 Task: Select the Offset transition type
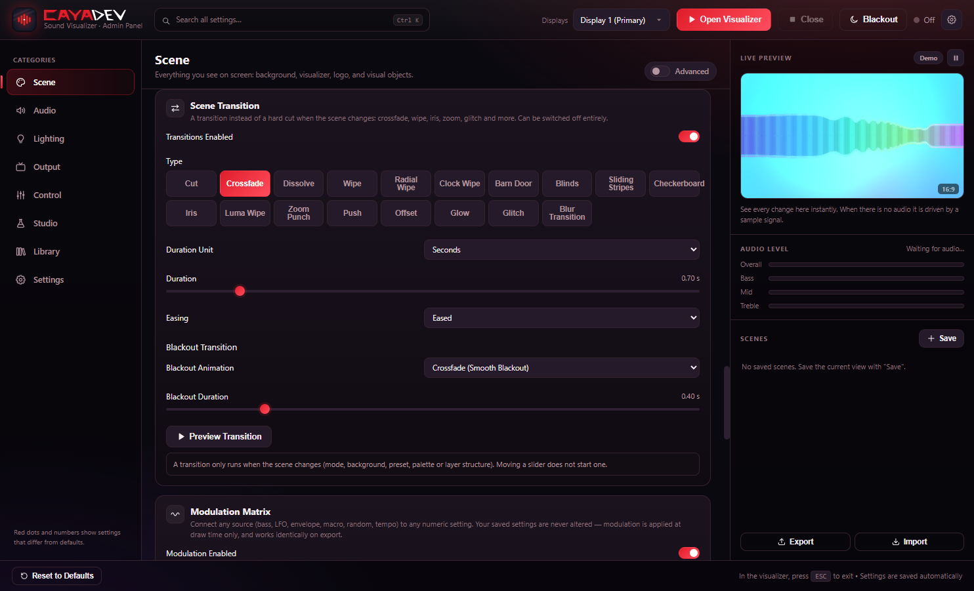pos(406,213)
